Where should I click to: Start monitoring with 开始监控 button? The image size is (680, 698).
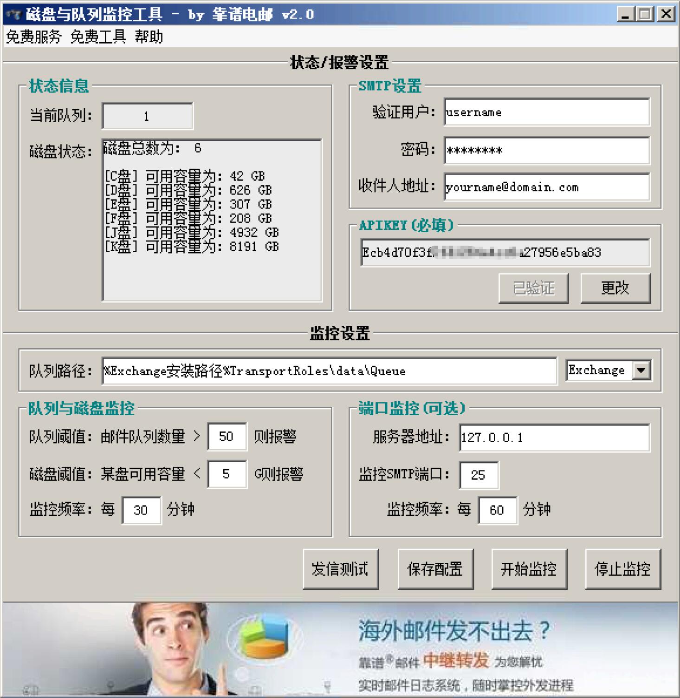point(529,569)
